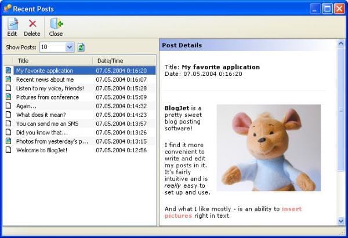Screen dimensions: 348x238
Task: Click the insert pictures link in post
Action: point(292,209)
